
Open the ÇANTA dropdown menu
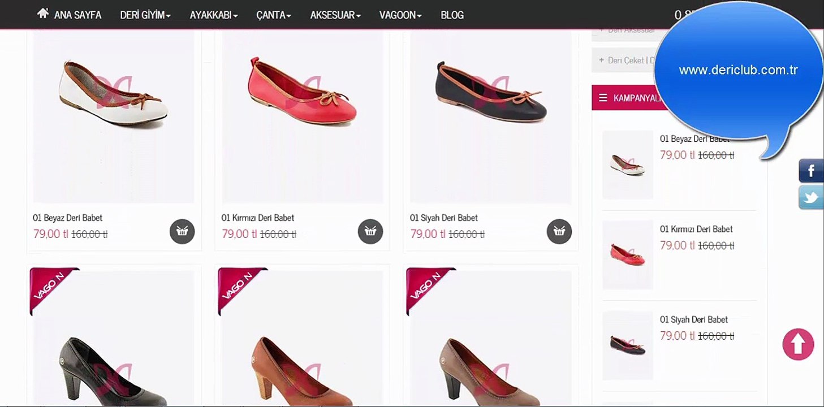(274, 15)
